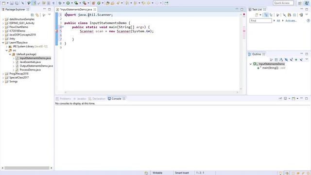Click the All filter link in Task List

[278, 20]
